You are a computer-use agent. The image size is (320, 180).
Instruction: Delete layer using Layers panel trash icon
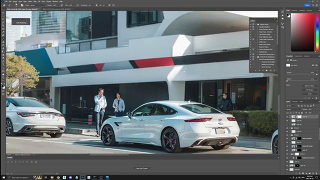(316, 173)
